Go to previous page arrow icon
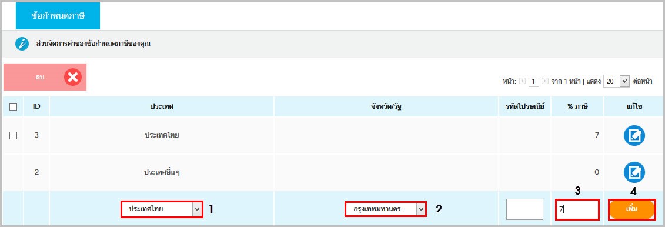The width and height of the screenshot is (665, 227). pyautogui.click(x=522, y=81)
